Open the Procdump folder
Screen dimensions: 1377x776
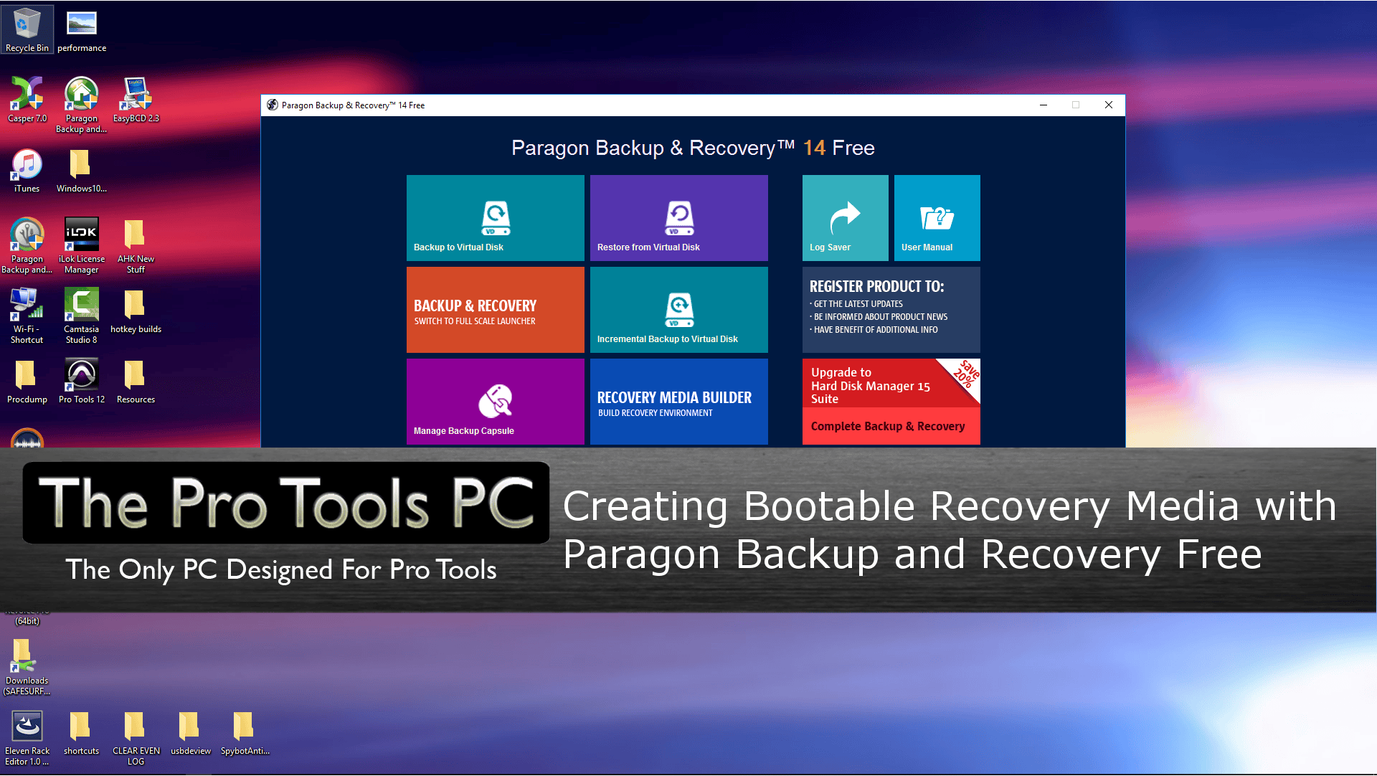tap(27, 381)
